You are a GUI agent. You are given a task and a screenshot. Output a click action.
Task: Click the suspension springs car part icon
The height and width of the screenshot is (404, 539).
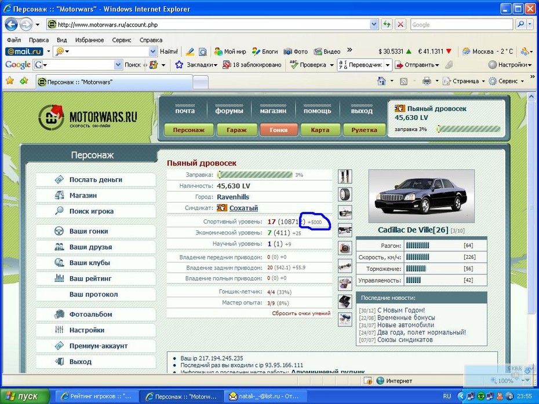click(x=345, y=177)
